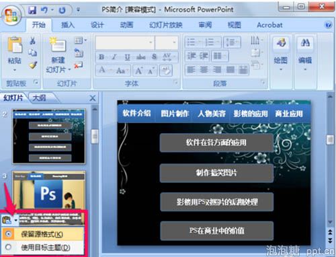The width and height of the screenshot is (336, 257).
Task: Switch to the 大纲 pane tab
Action: 40,98
